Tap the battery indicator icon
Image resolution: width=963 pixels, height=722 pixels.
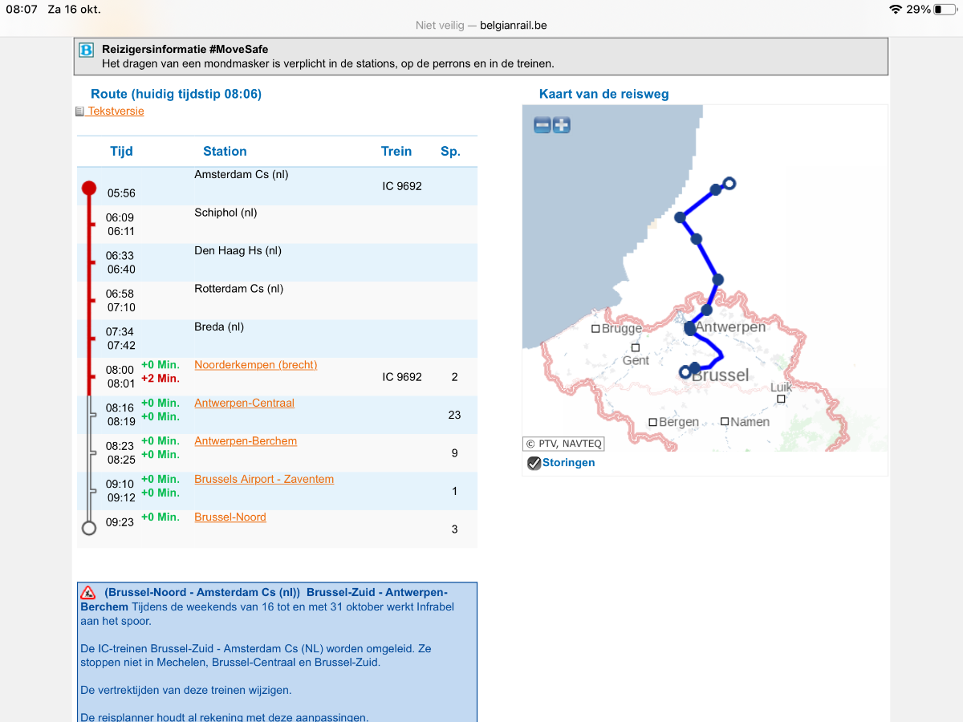click(x=944, y=10)
